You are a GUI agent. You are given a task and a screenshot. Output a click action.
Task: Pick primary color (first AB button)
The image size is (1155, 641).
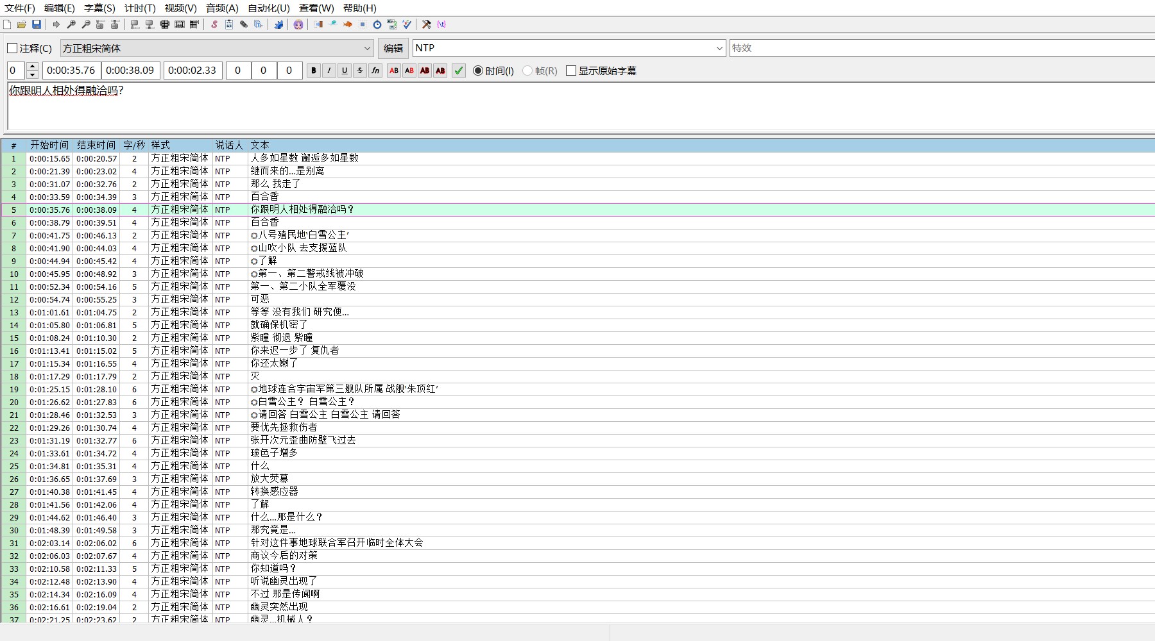pyautogui.click(x=394, y=71)
